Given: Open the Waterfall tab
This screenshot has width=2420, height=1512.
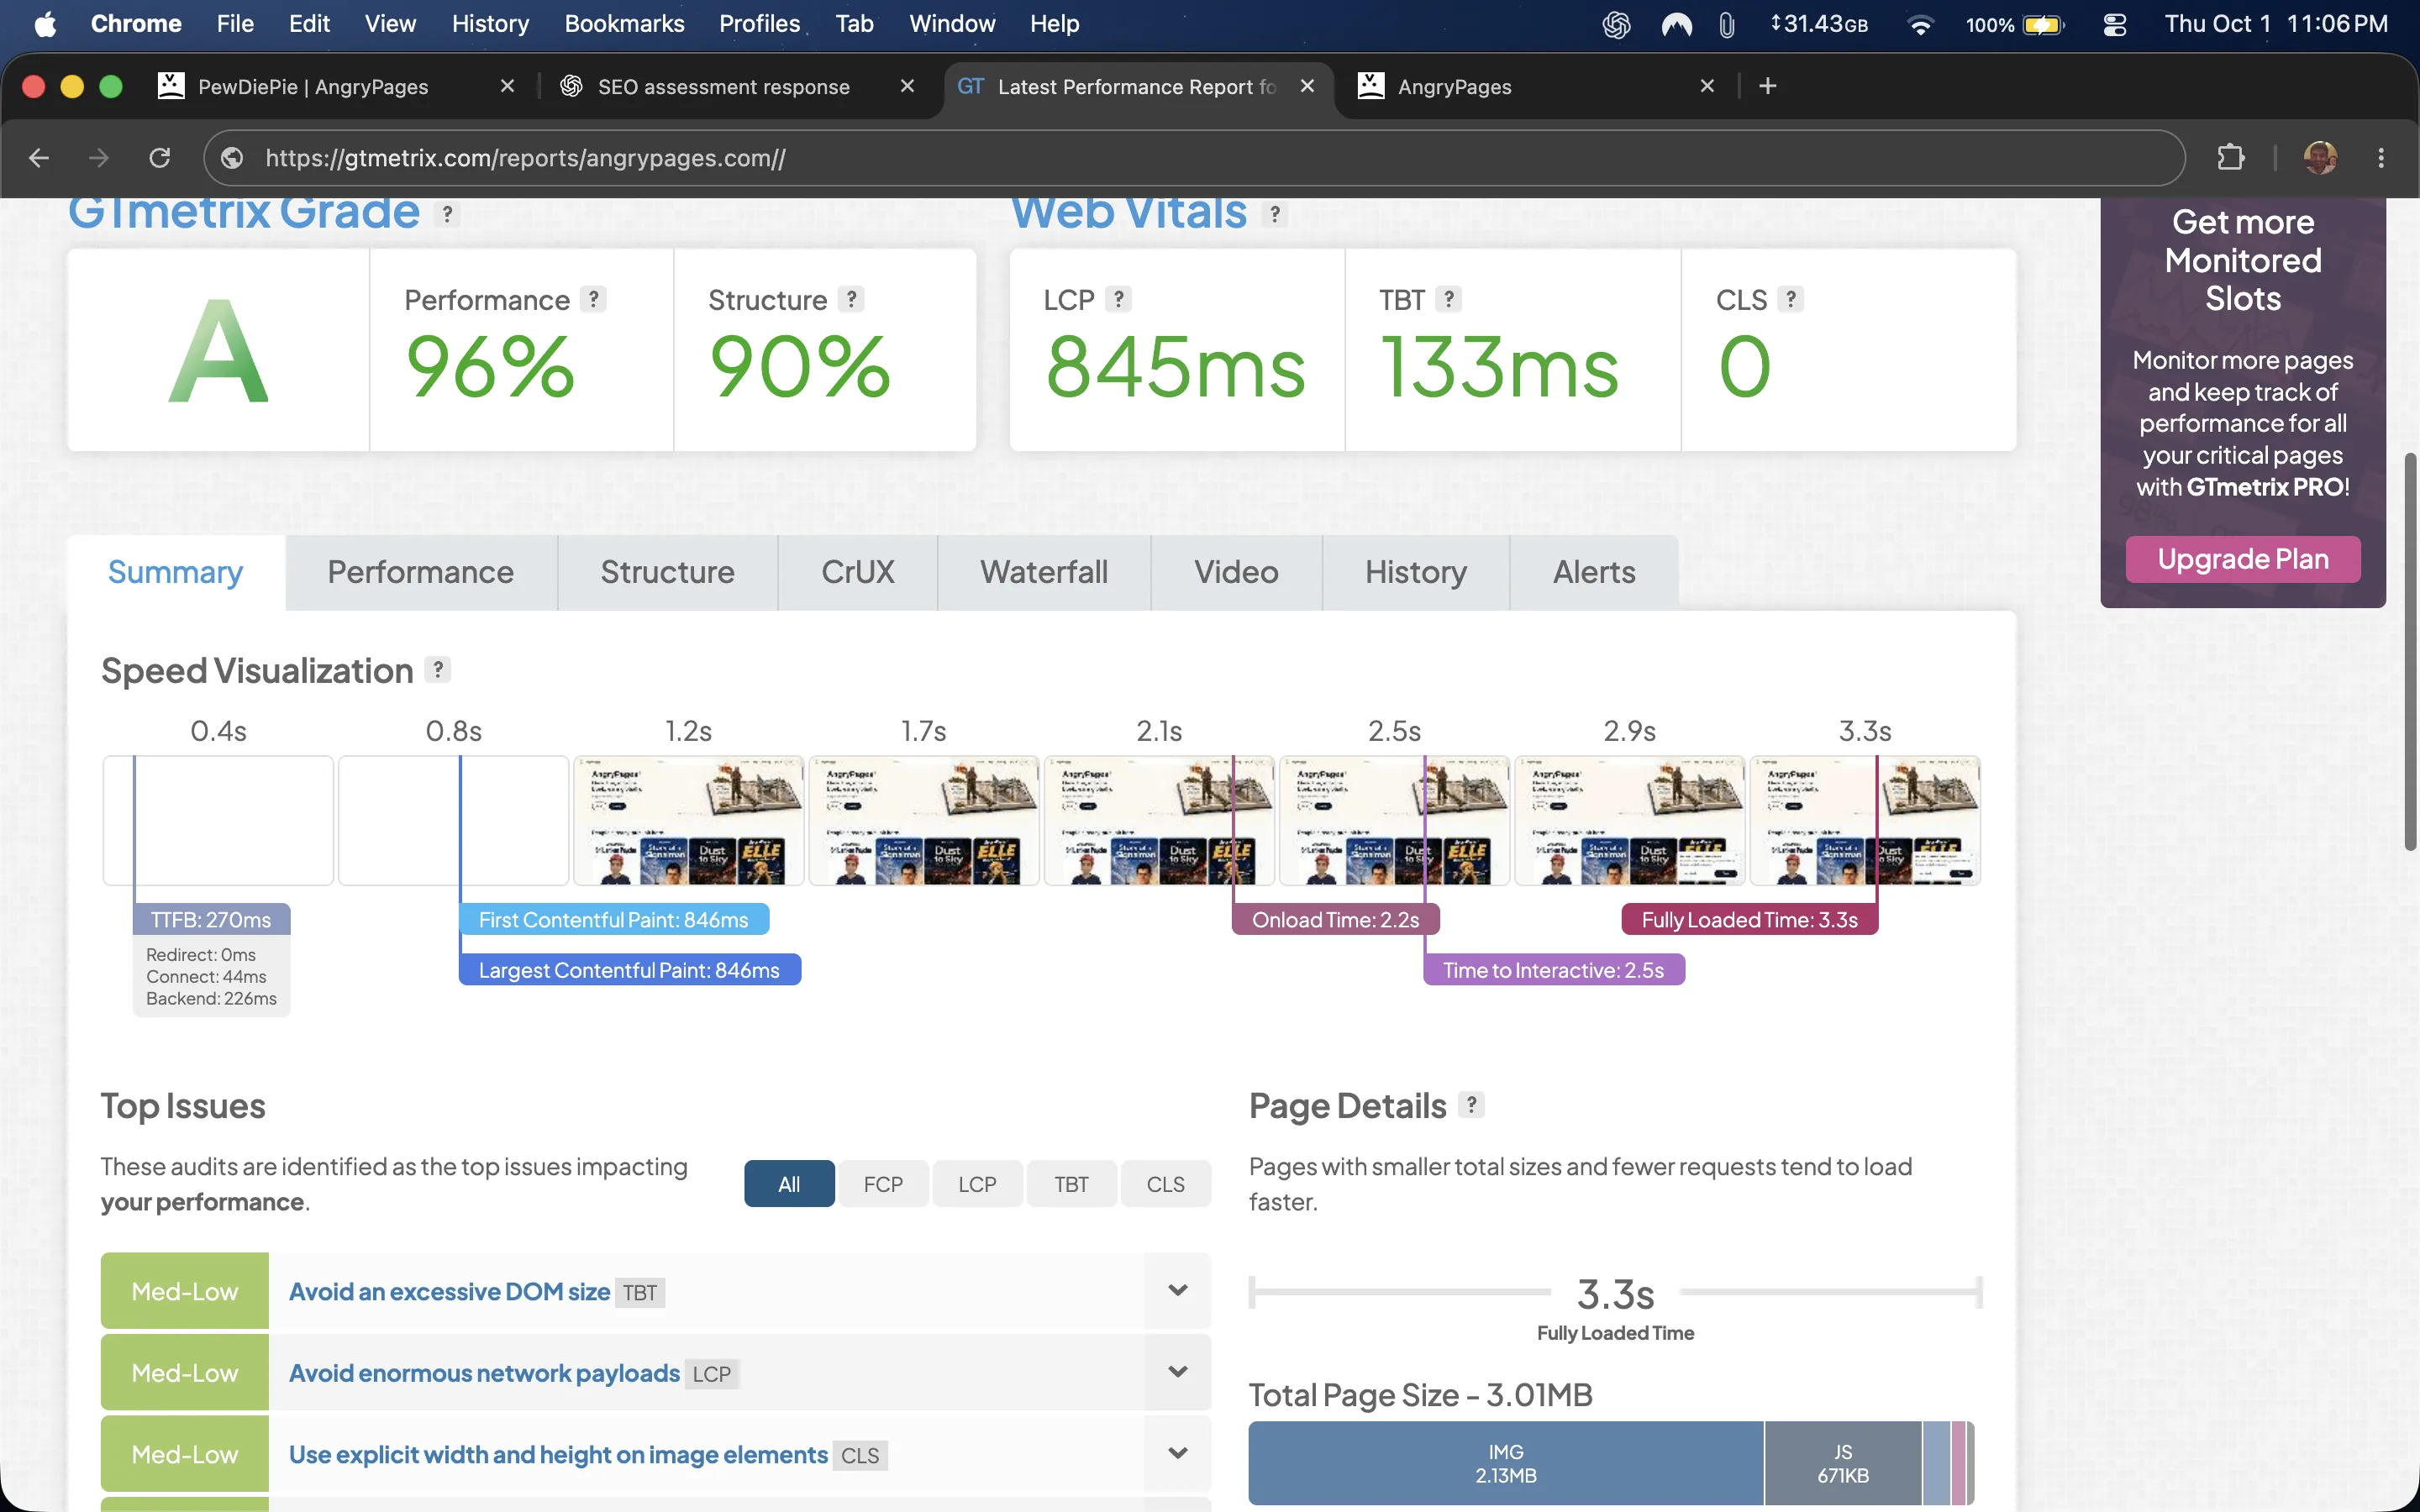Looking at the screenshot, I should pyautogui.click(x=1044, y=572).
